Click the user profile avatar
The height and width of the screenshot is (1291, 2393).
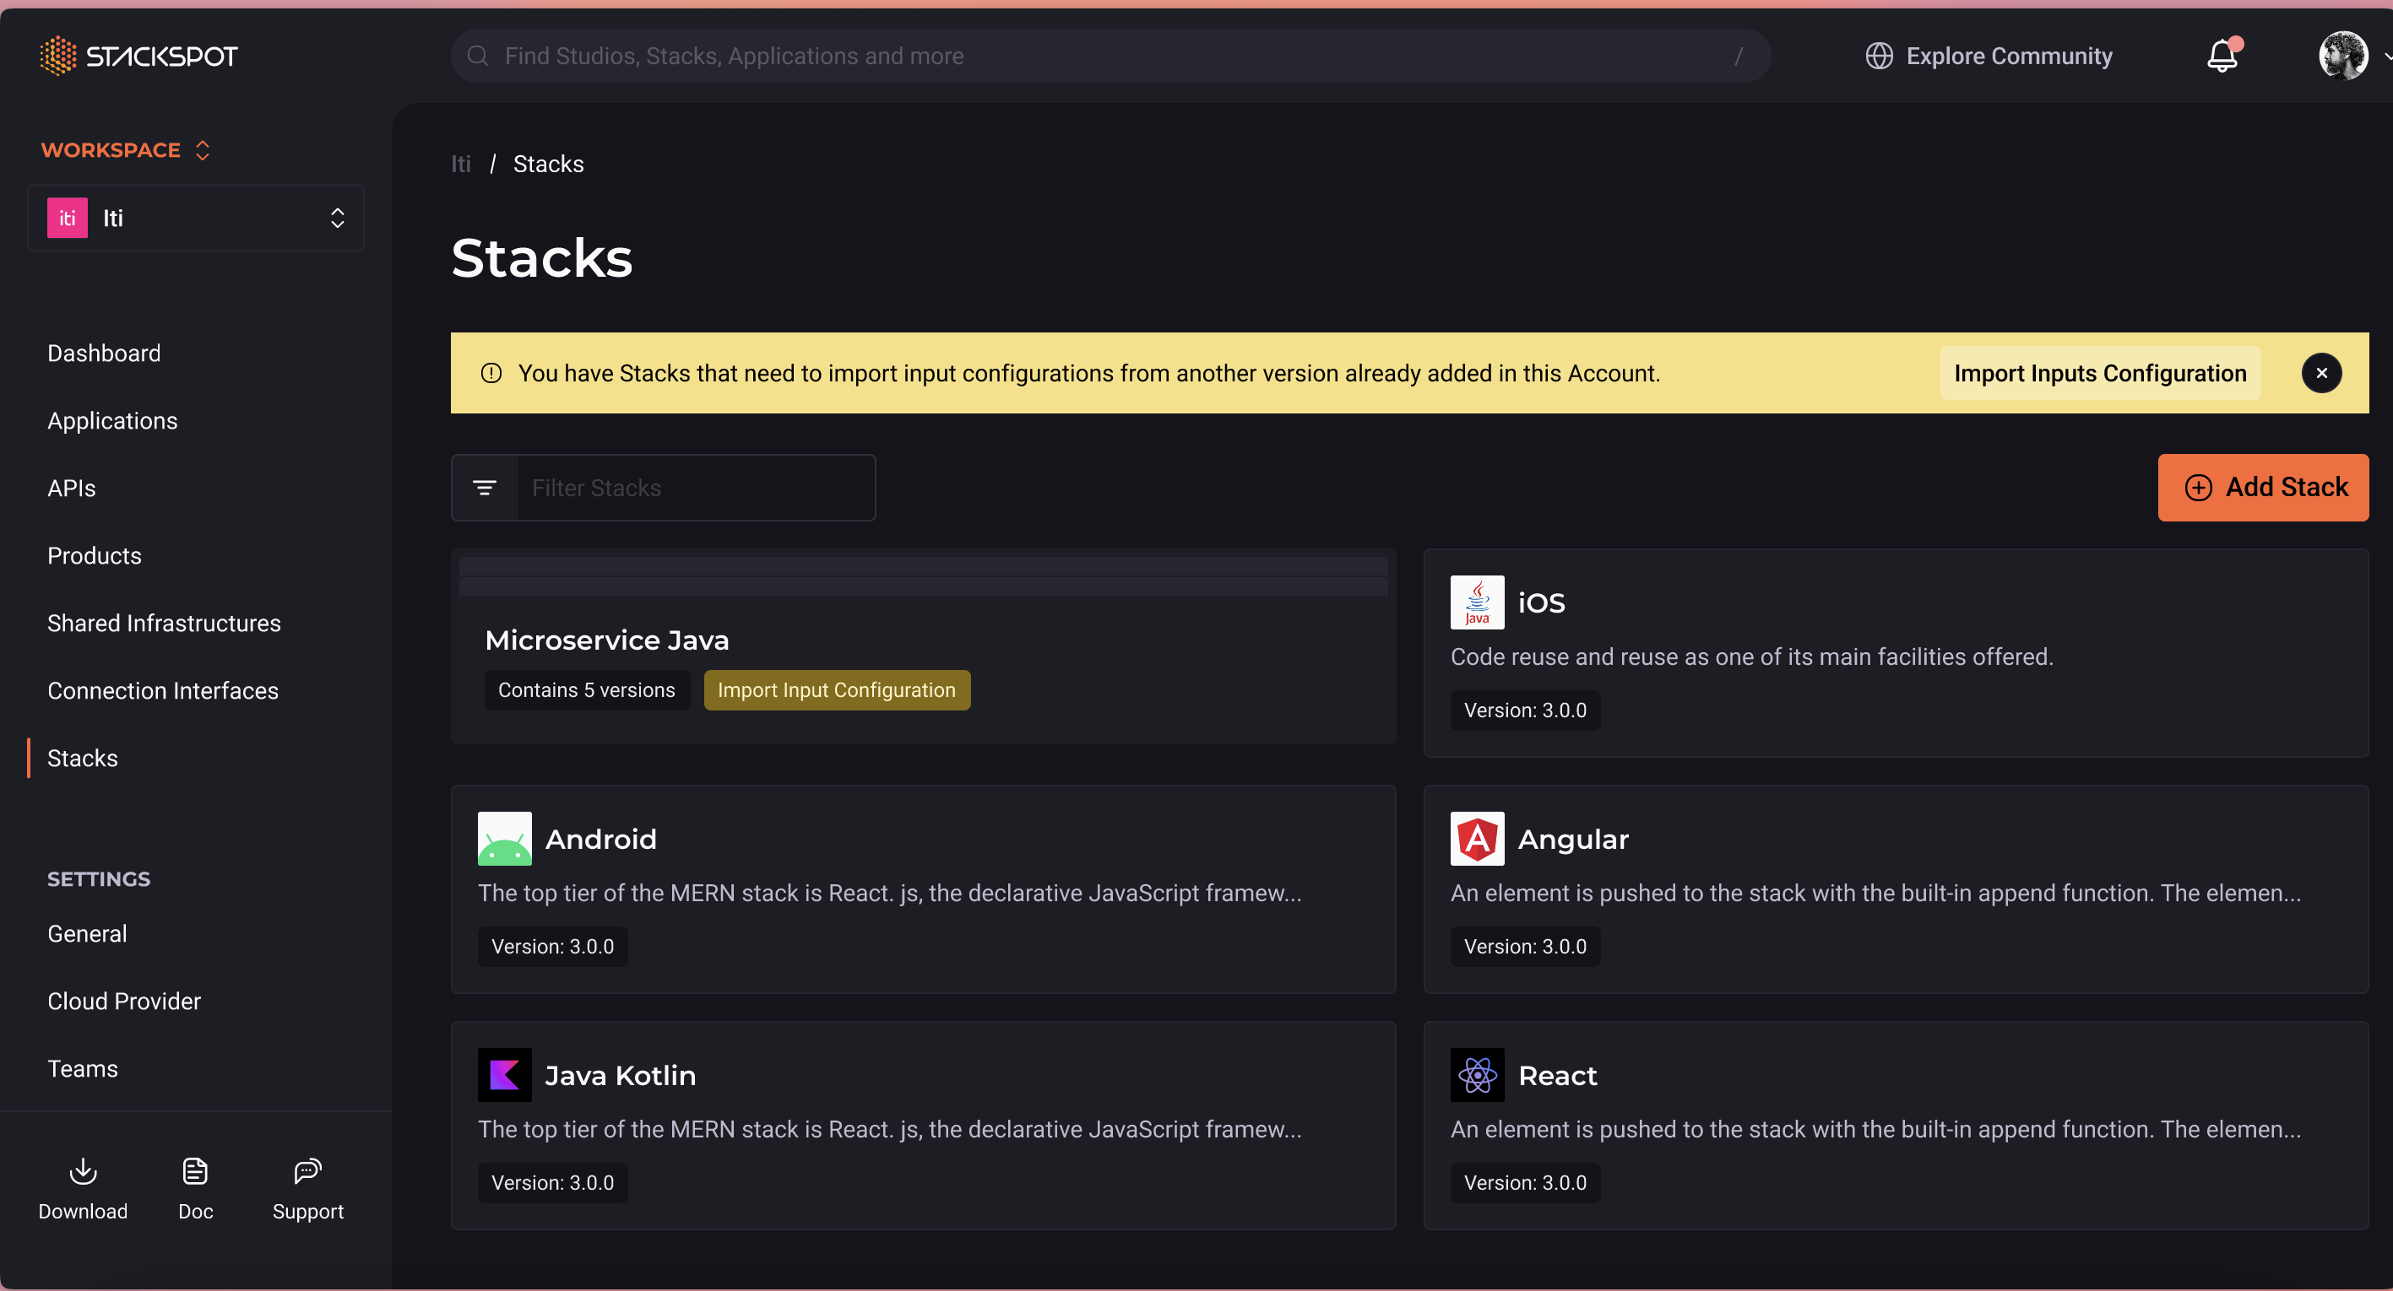2343,56
